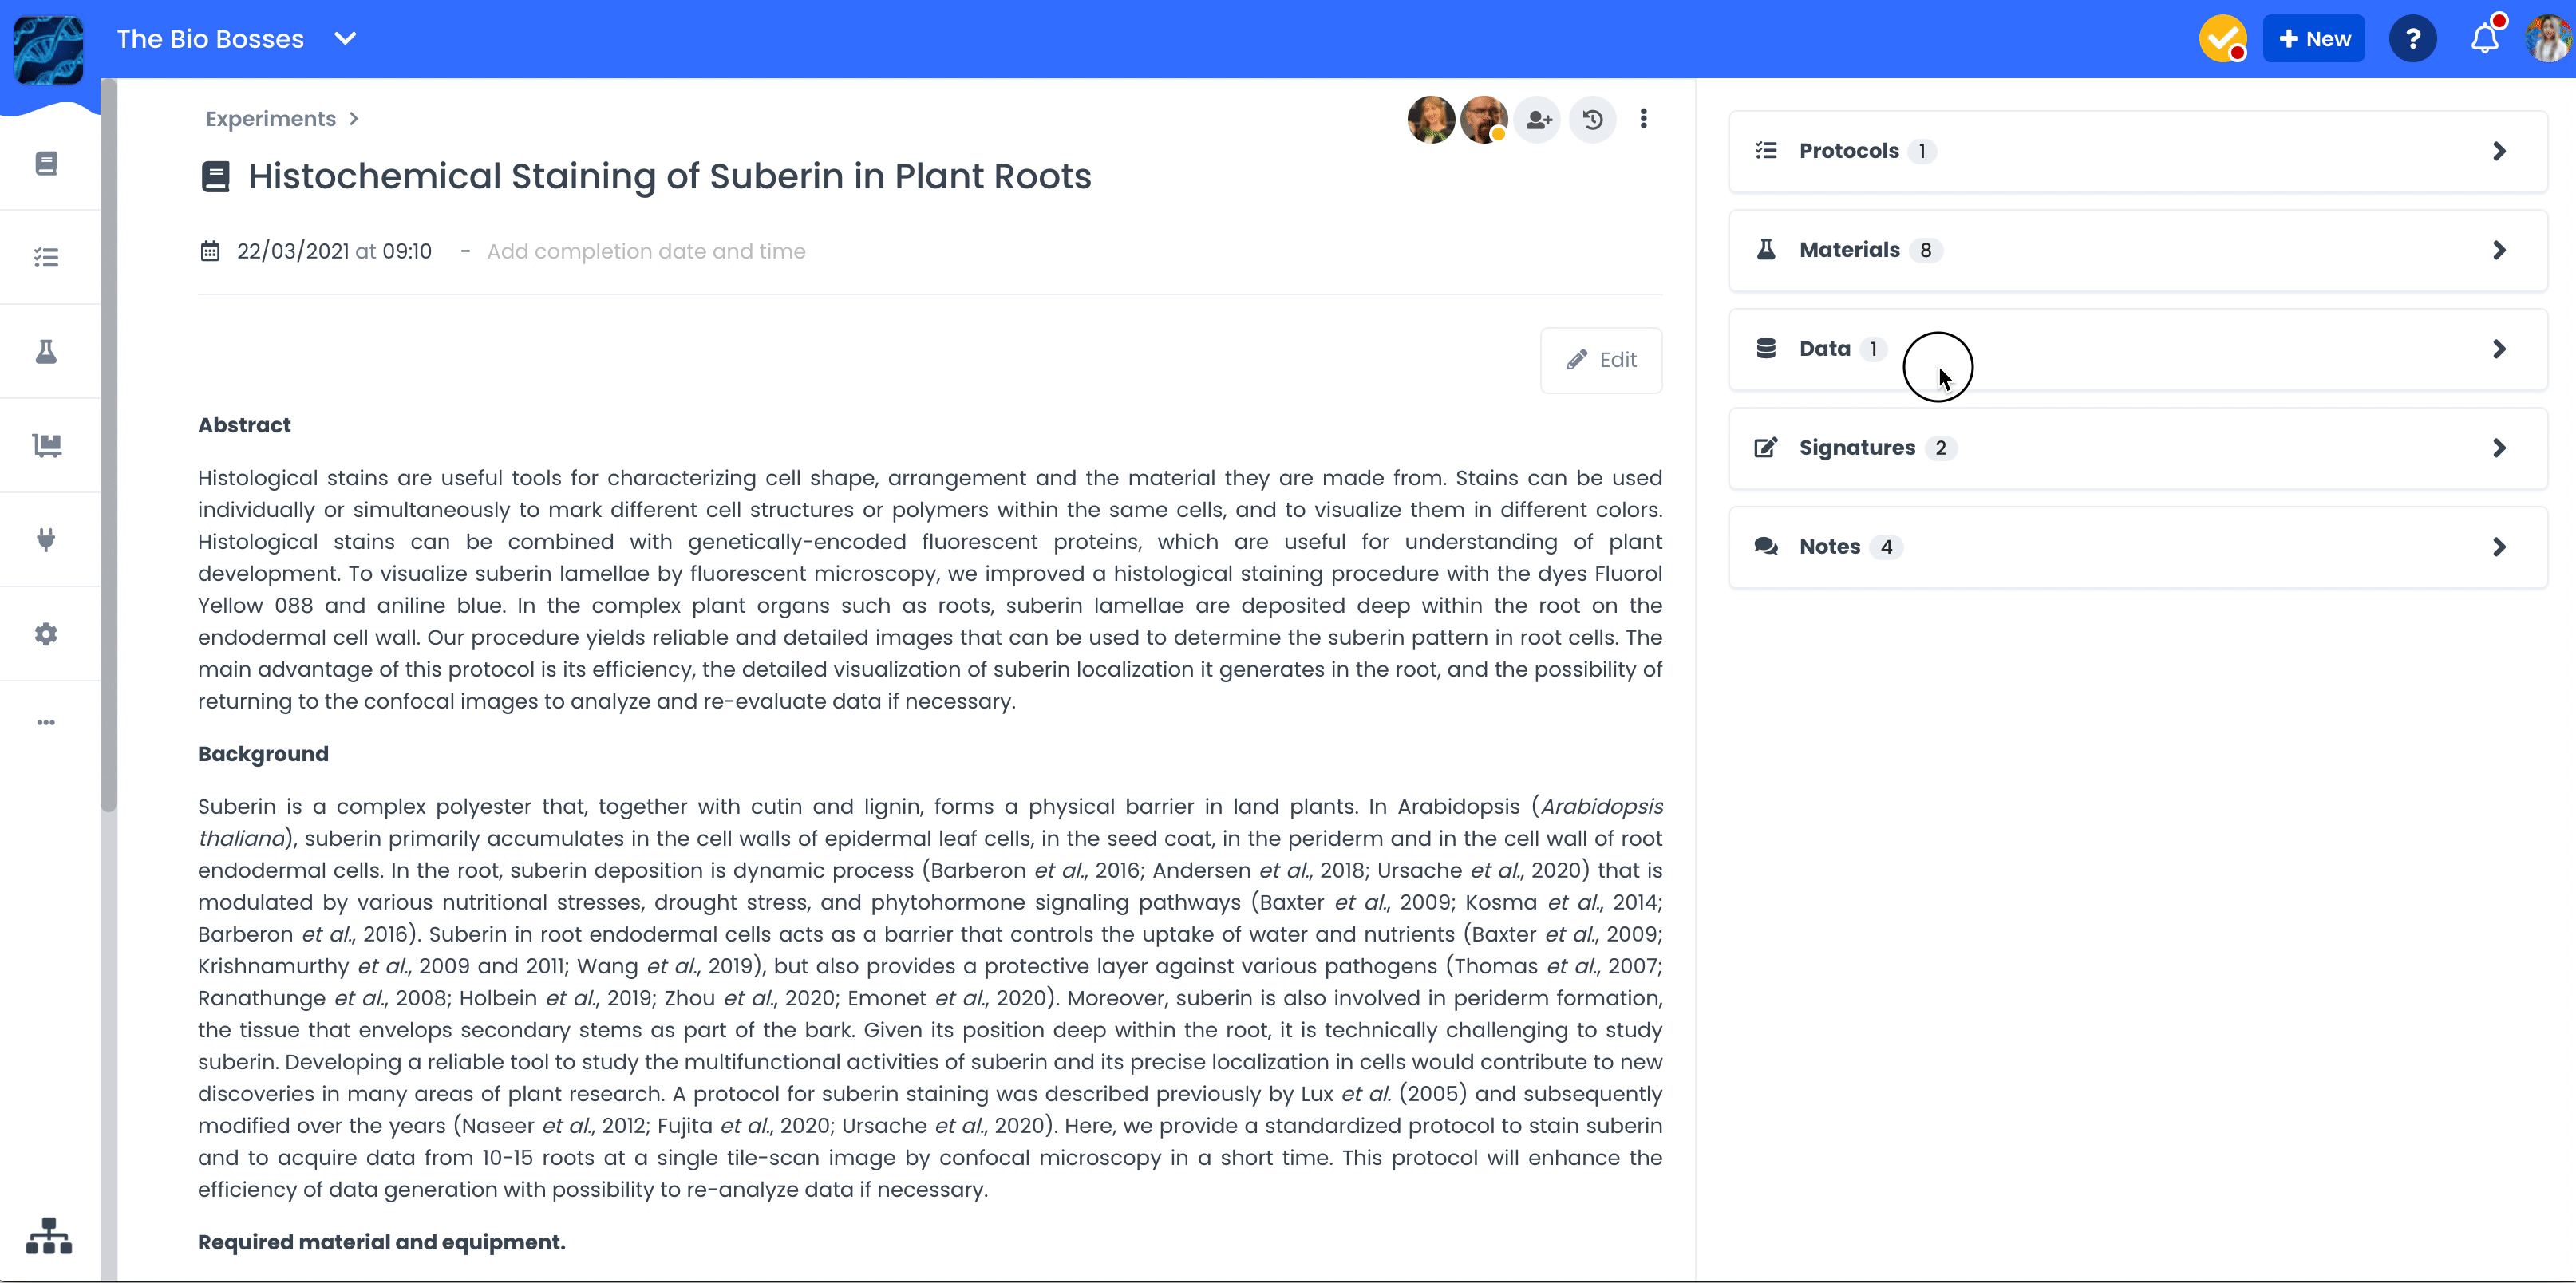The height and width of the screenshot is (1283, 2576).
Task: Open notifications bell icon
Action: pyautogui.click(x=2484, y=39)
